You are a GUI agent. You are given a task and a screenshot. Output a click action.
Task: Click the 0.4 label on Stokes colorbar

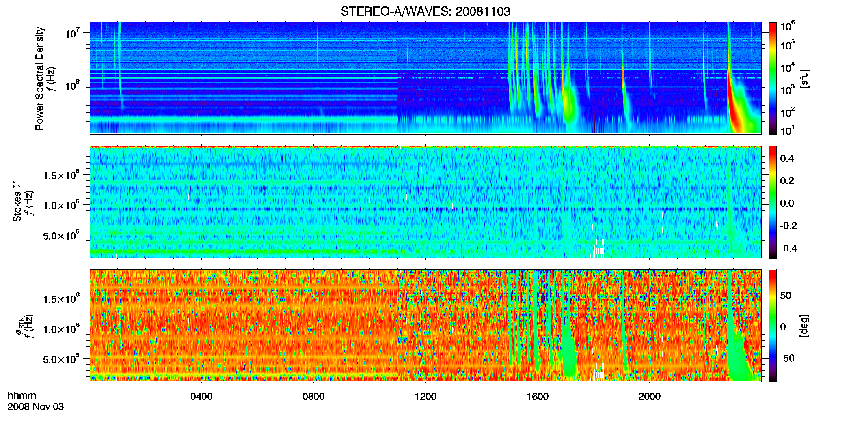point(787,159)
